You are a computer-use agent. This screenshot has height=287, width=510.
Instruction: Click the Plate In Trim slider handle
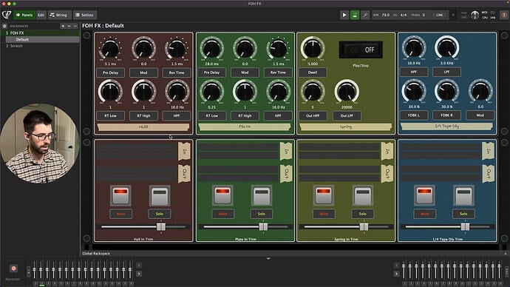tap(263, 227)
